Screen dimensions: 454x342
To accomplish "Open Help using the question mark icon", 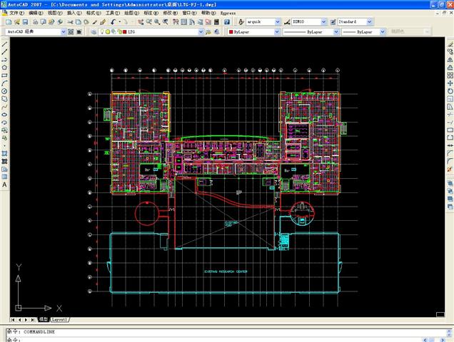I will tap(227, 22).
